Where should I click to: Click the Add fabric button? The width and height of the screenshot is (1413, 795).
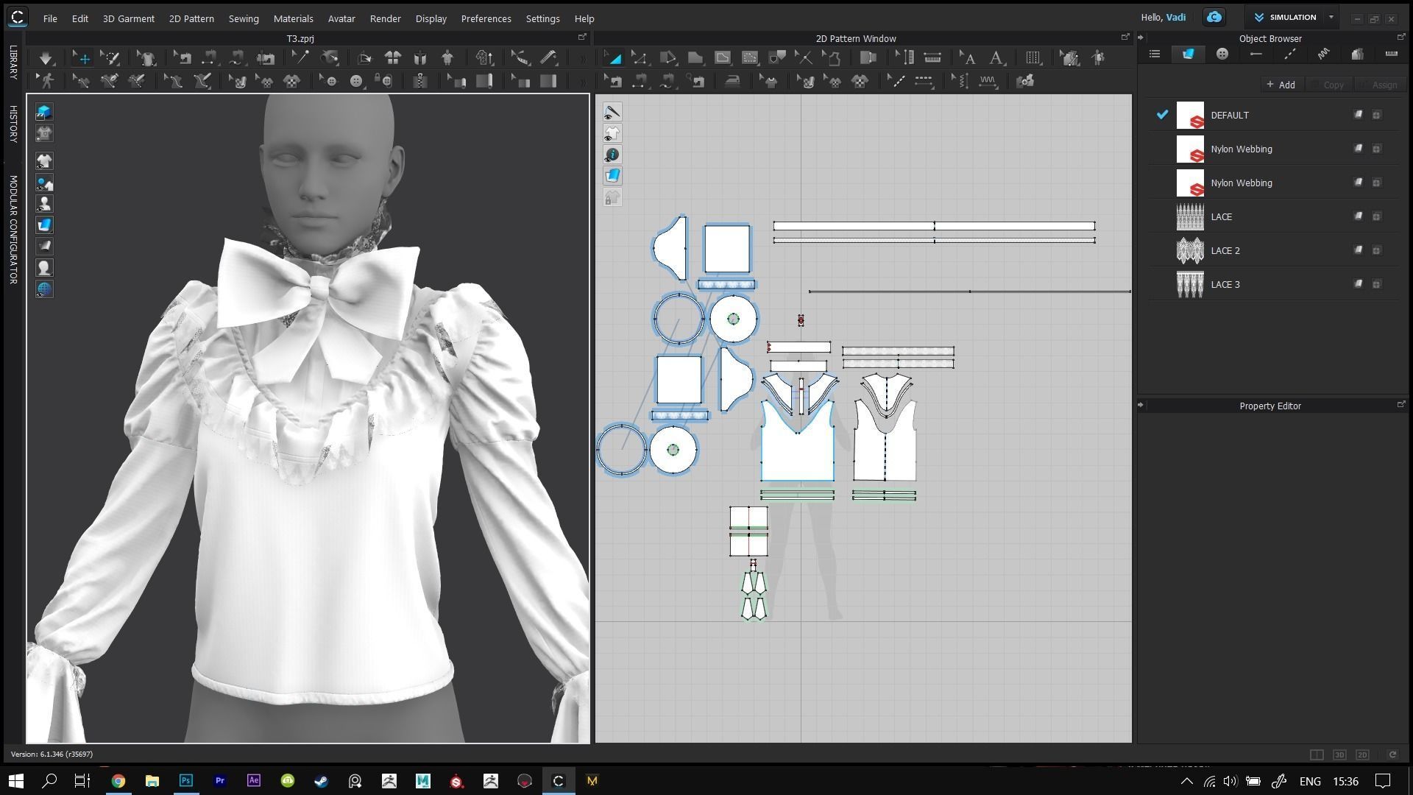click(1281, 85)
